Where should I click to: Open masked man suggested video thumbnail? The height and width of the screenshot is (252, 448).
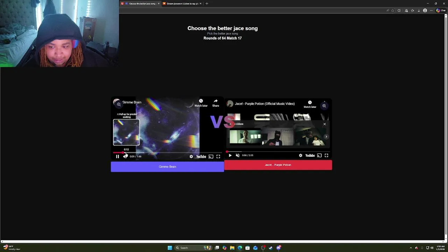pos(278,137)
